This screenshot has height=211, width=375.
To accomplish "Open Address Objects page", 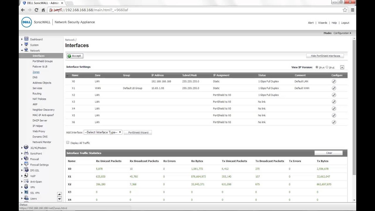I will pos(42,83).
